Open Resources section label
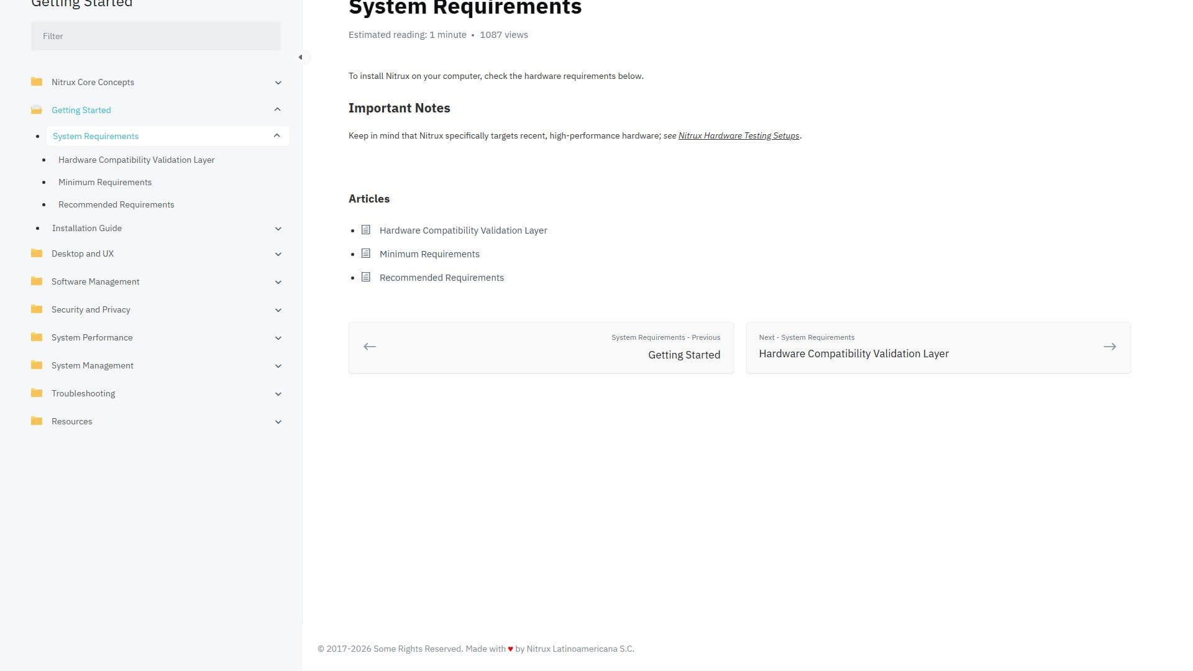Viewport: 1193px width, 671px height. point(72,421)
